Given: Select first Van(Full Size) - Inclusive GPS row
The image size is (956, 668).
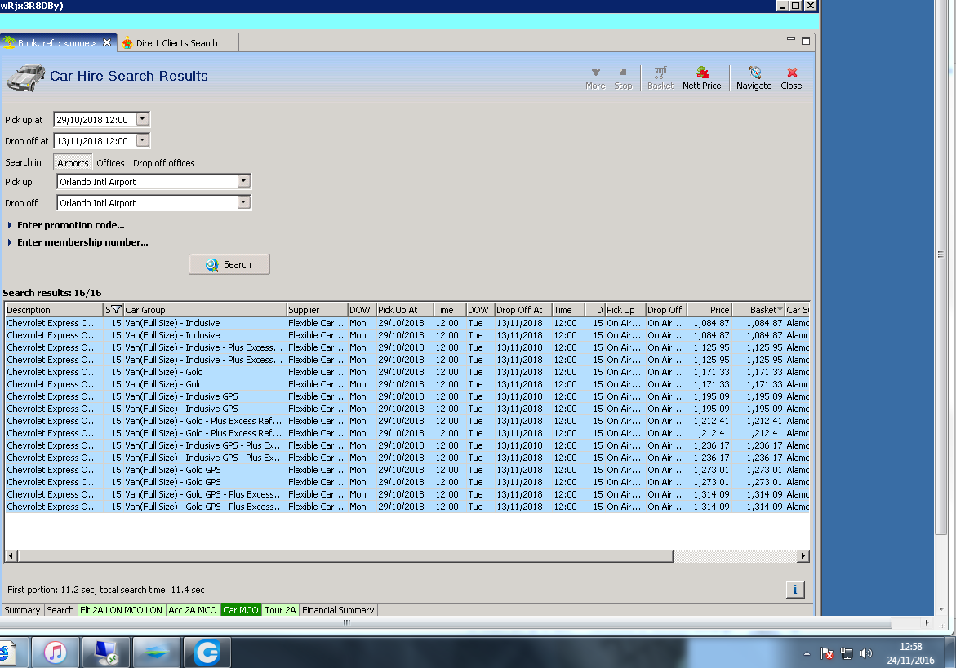Looking at the screenshot, I should coord(407,396).
